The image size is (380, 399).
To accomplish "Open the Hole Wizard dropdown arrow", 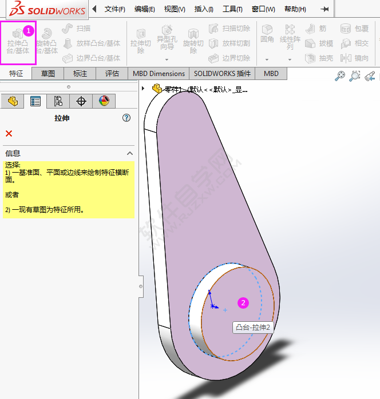I will coord(167,59).
